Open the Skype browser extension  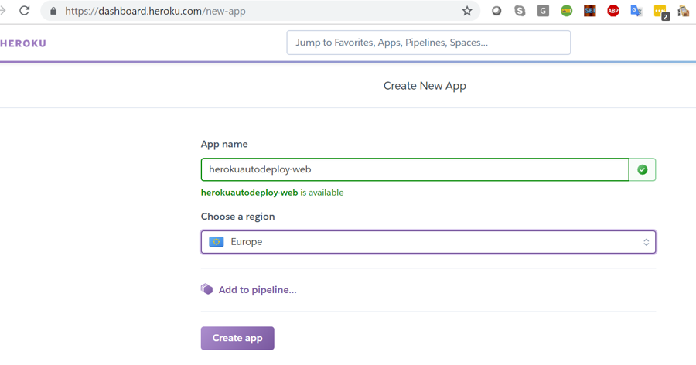pos(520,11)
